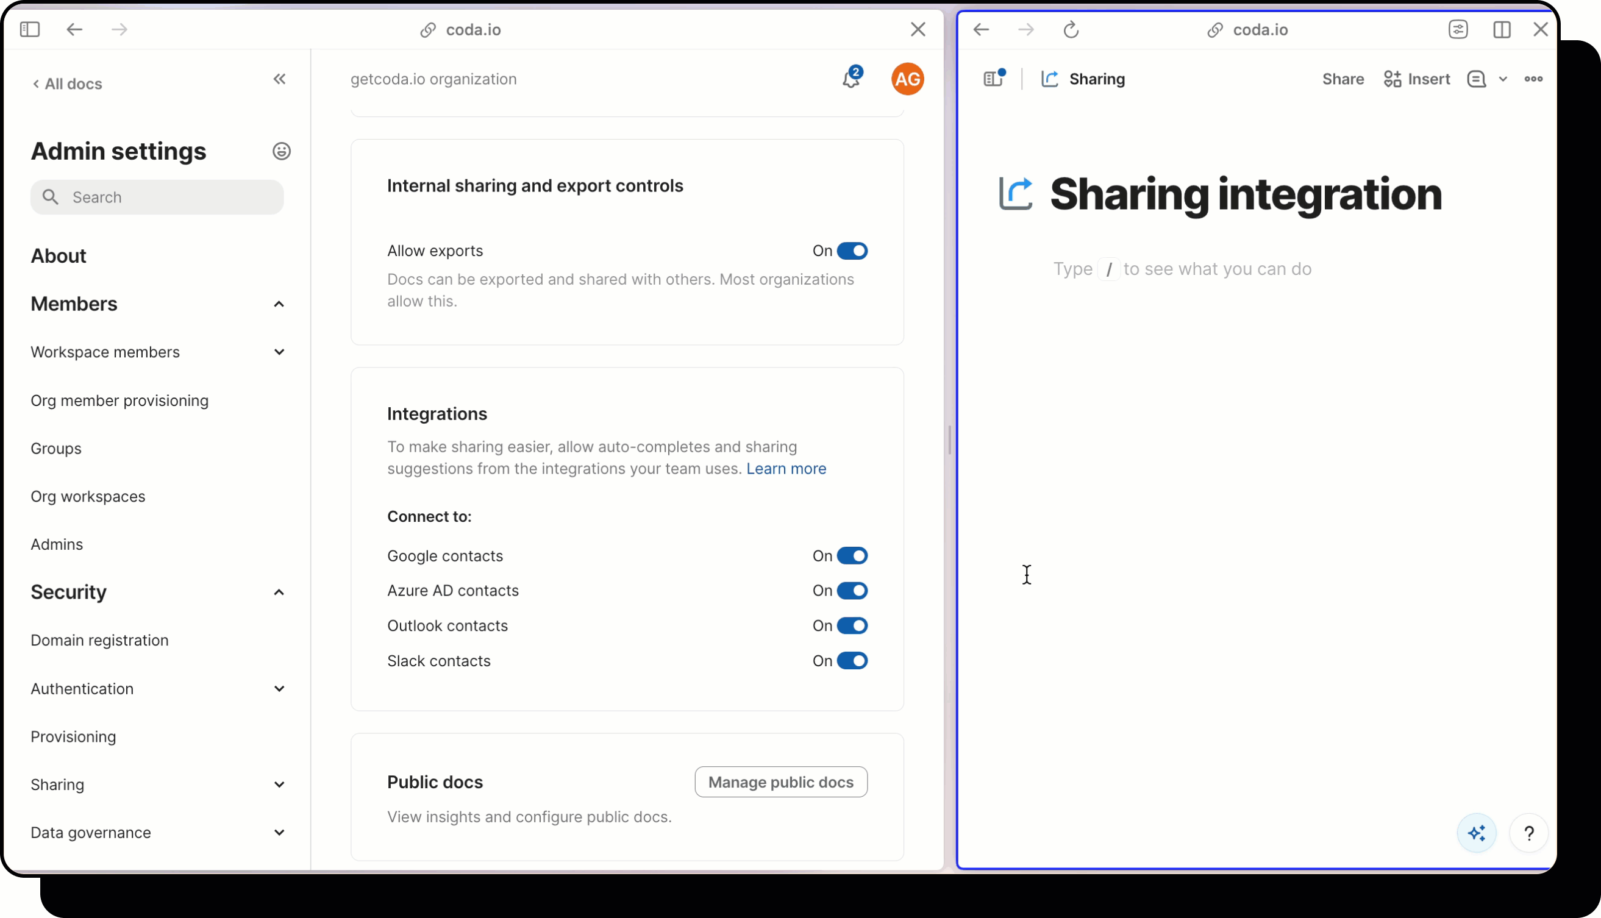
Task: Expand the Workspace members submenu
Action: coord(279,352)
